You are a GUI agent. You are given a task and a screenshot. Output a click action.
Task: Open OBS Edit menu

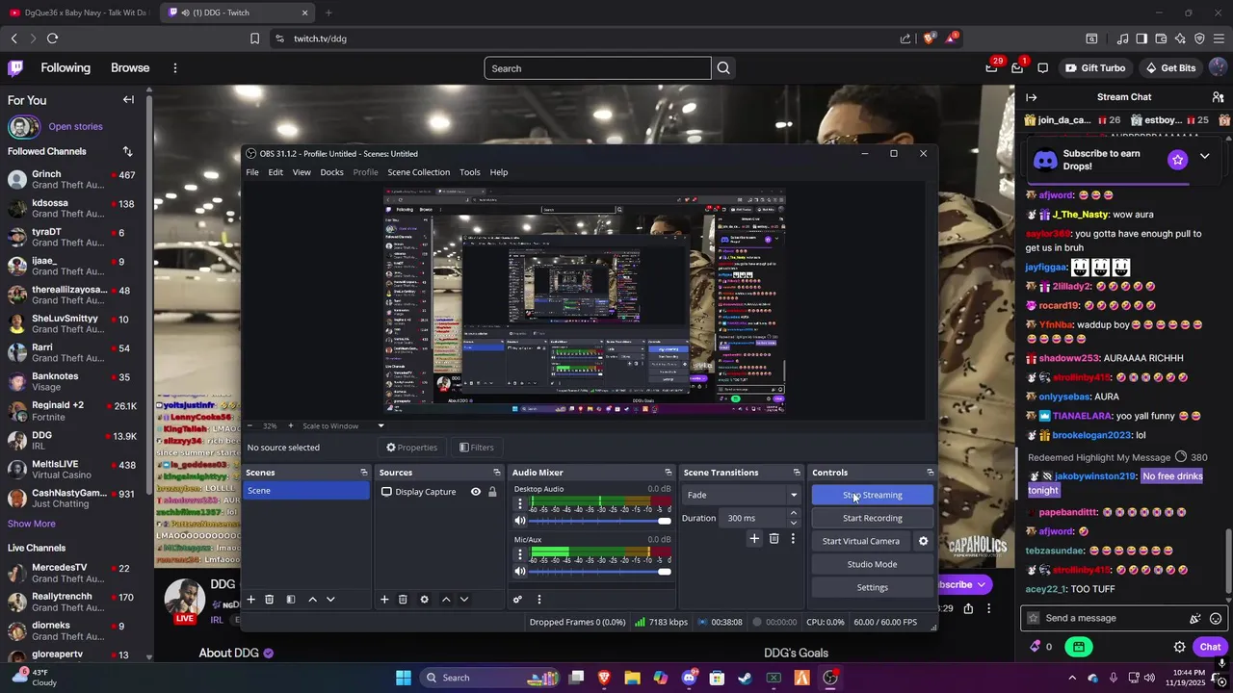click(275, 172)
